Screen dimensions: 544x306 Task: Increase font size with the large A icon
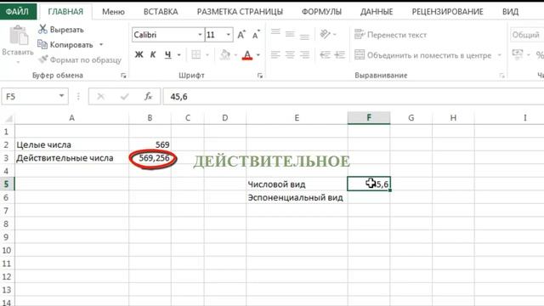click(x=241, y=35)
